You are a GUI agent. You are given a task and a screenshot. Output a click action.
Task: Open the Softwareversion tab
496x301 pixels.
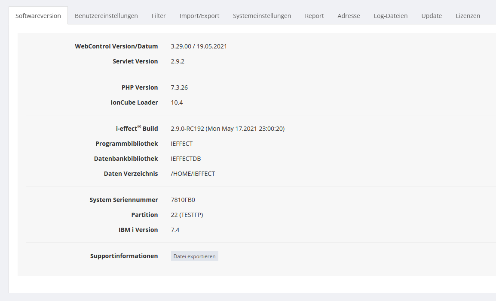click(38, 16)
